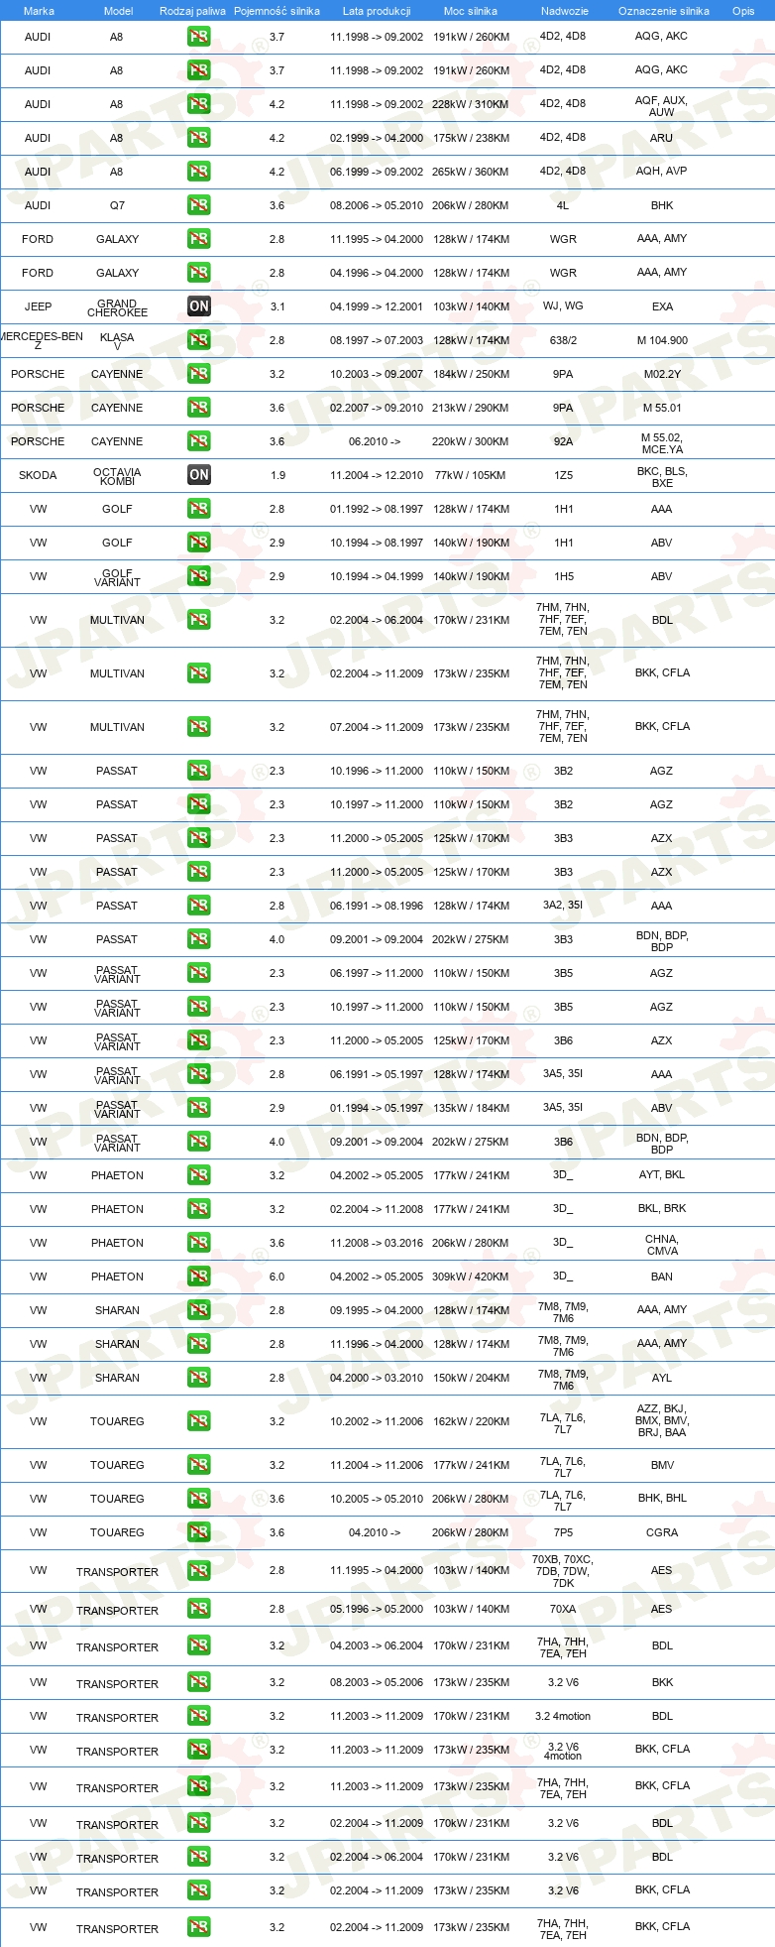775x1947 pixels.
Task: Click the PB icon in Passat Variant 2.9 ABV row
Action: click(199, 1108)
